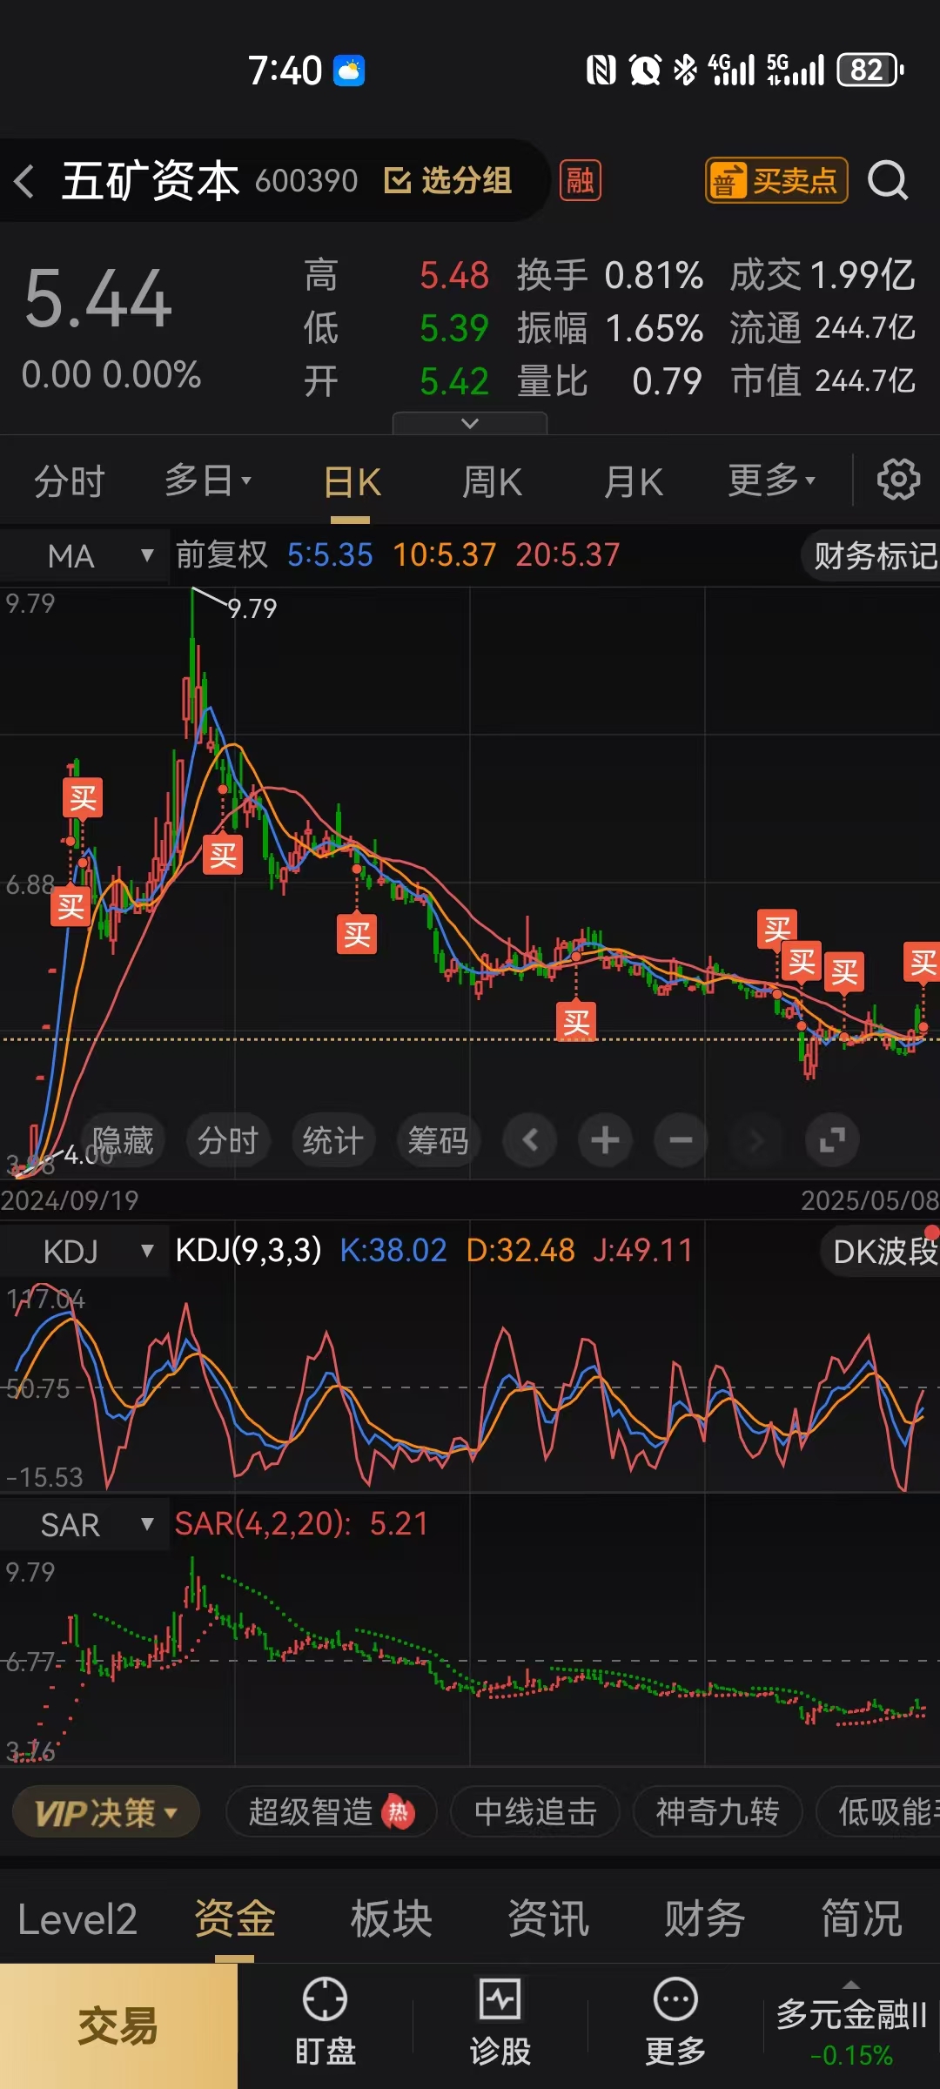
Task: Tap the 交易 trade button
Action: pos(118,2026)
